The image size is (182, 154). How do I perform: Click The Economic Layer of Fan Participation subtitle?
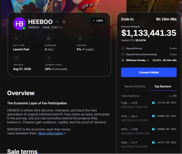click(37, 103)
